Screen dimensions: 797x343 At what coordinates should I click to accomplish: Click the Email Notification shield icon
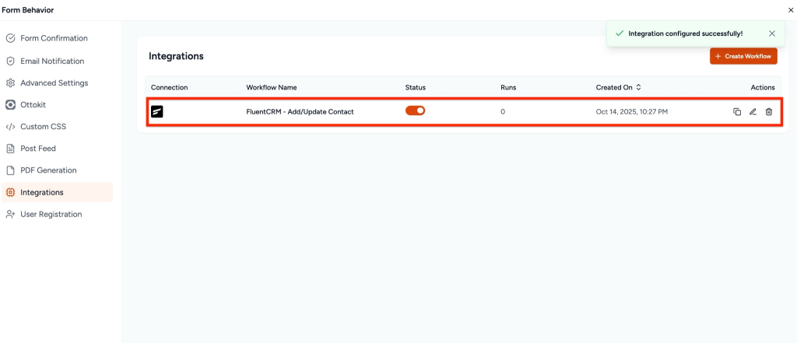pos(10,61)
